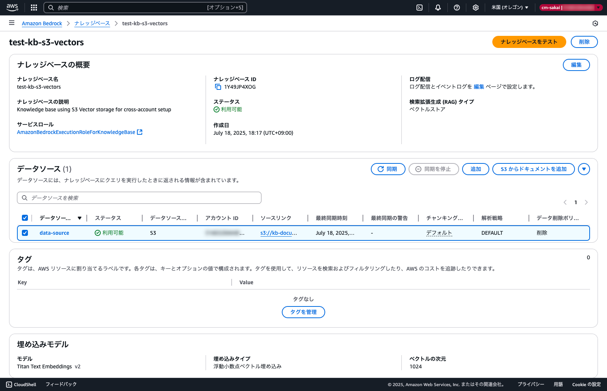Click the データ削除ポリシー column header
Screen dimensions: 607x391
(x=558, y=218)
